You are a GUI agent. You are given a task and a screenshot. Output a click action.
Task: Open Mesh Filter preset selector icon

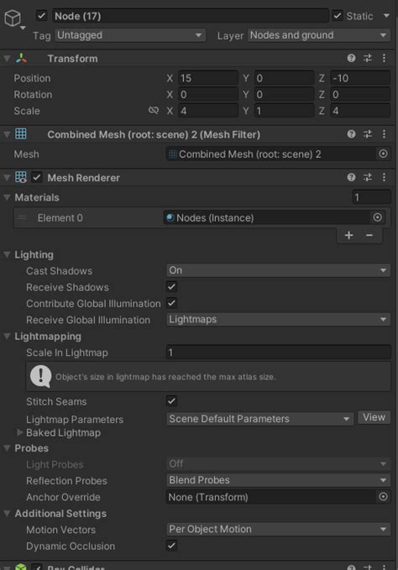(368, 134)
